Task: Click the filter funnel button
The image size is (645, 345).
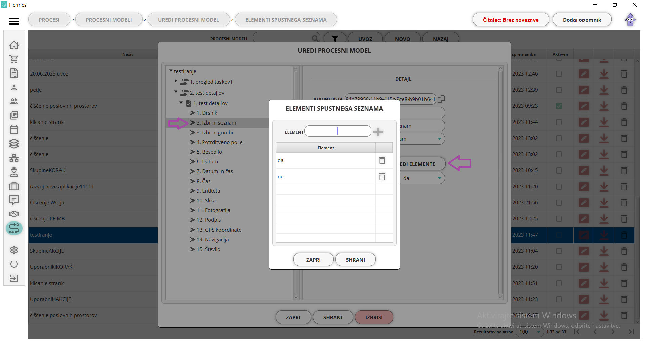Action: (x=335, y=39)
